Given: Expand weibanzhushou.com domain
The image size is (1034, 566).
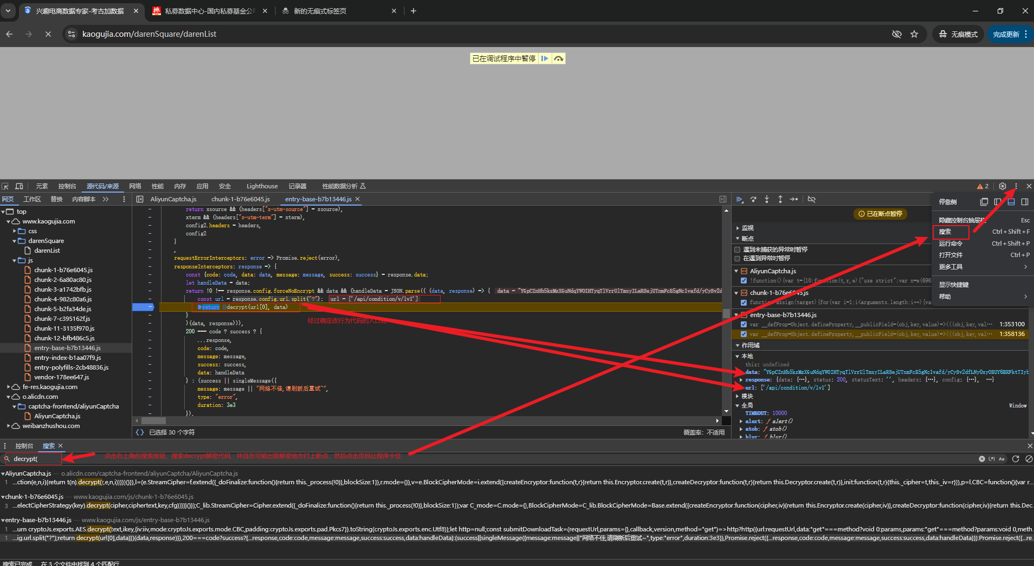Looking at the screenshot, I should 9,426.
